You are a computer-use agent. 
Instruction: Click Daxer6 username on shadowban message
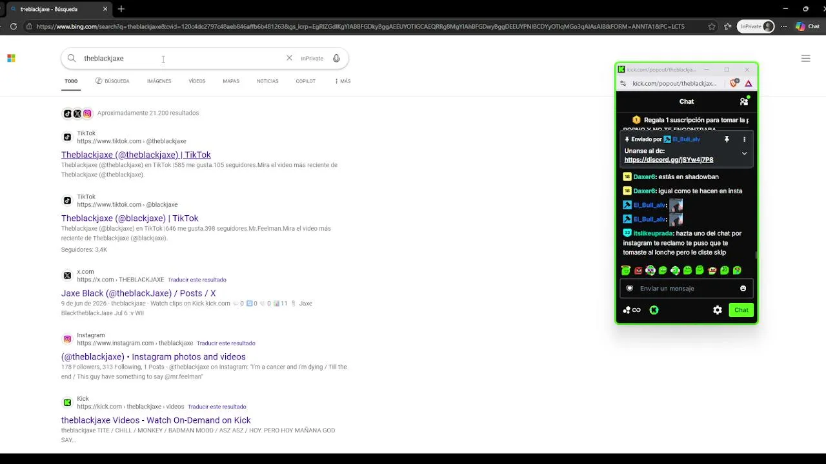click(644, 177)
